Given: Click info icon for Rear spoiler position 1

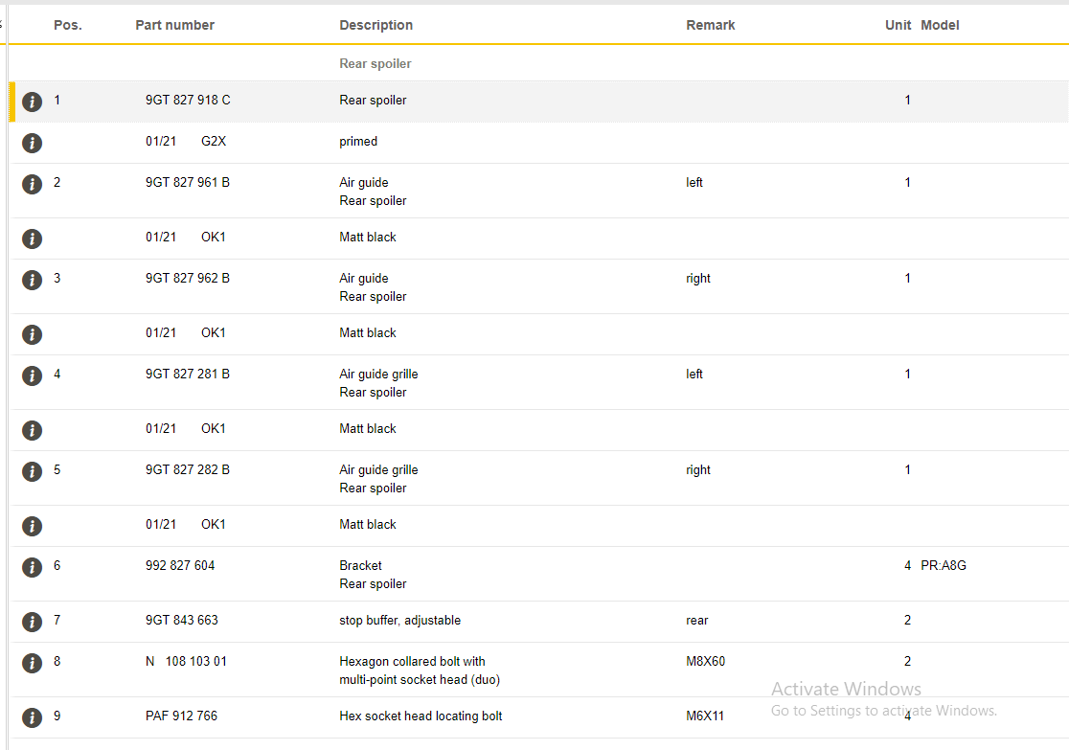Looking at the screenshot, I should click(33, 102).
